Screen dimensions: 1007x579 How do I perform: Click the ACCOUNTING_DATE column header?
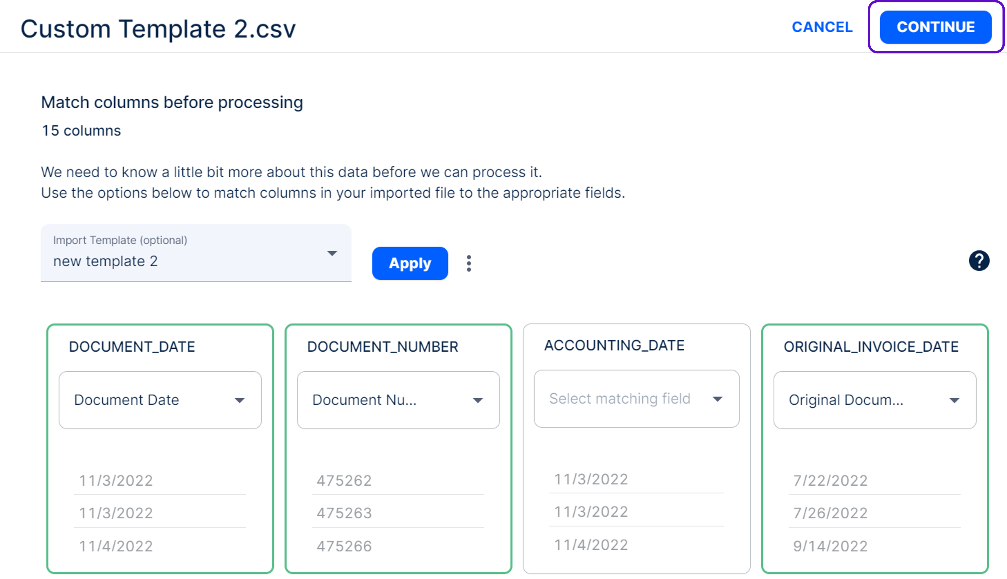[614, 345]
